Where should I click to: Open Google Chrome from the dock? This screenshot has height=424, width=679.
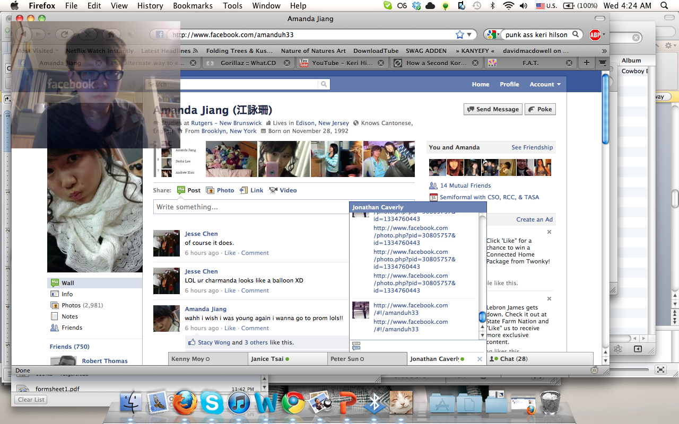click(x=293, y=404)
